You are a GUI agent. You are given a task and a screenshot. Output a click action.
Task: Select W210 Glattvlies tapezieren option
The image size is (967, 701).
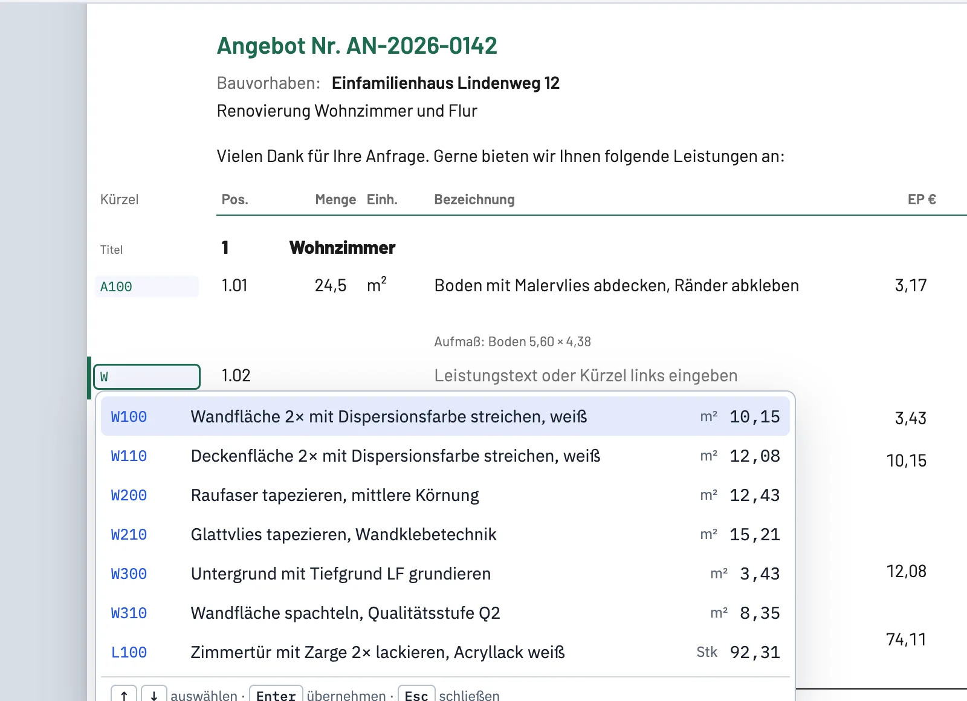pyautogui.click(x=445, y=534)
